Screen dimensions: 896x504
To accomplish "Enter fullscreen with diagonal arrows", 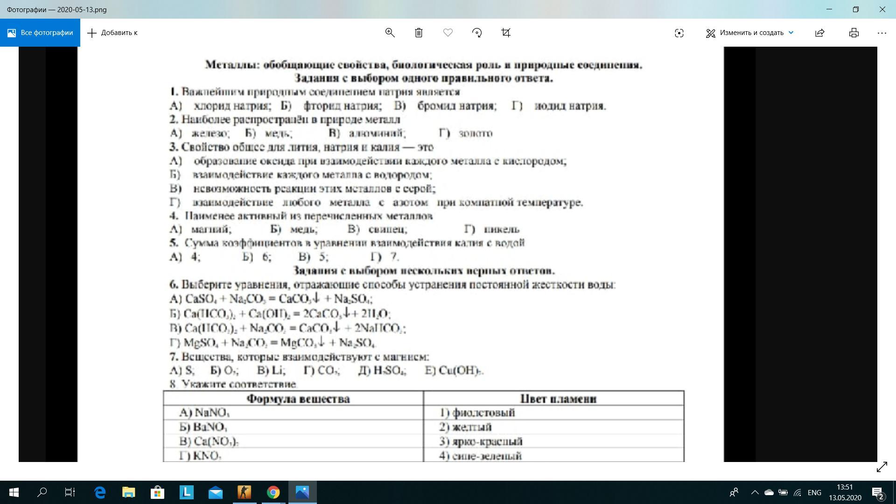I will click(882, 467).
